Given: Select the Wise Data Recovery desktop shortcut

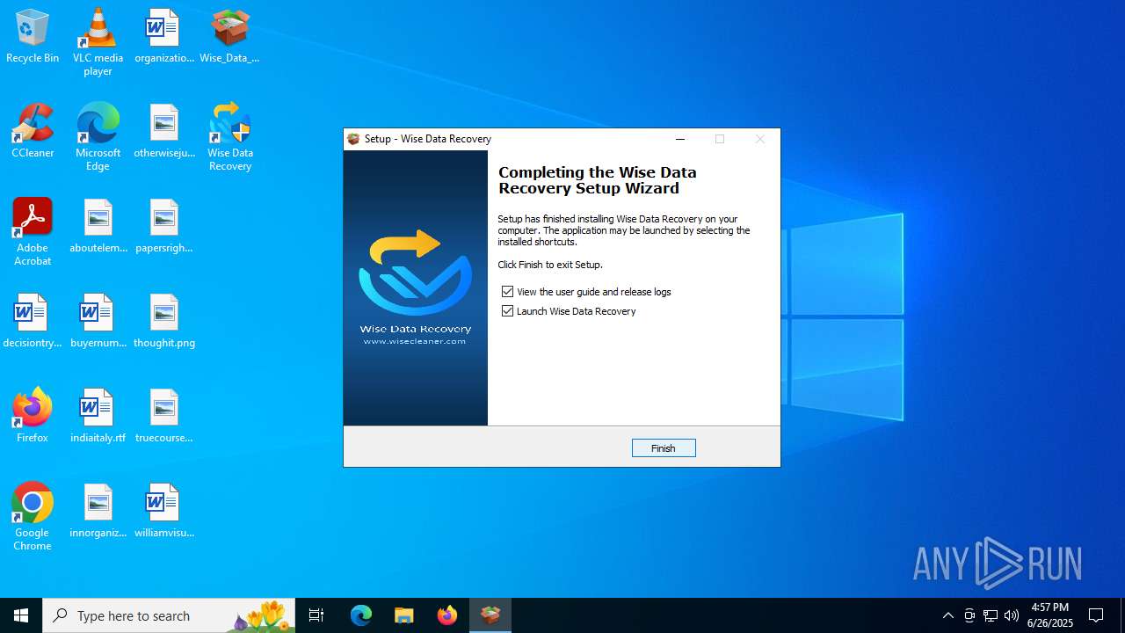Looking at the screenshot, I should (x=229, y=137).
